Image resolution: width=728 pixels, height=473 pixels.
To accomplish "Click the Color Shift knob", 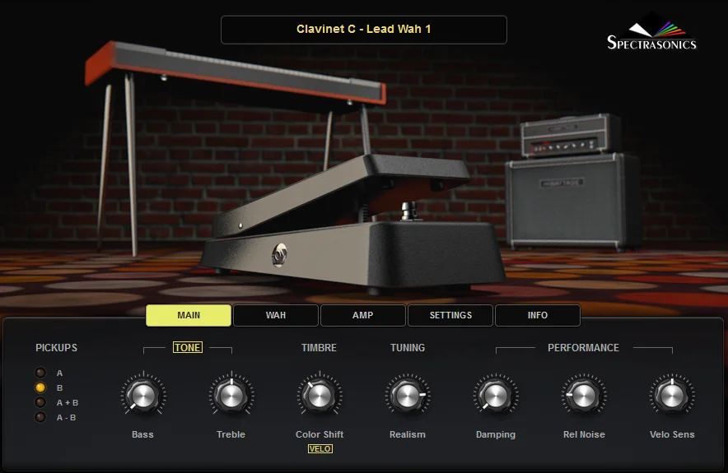I will pyautogui.click(x=320, y=396).
